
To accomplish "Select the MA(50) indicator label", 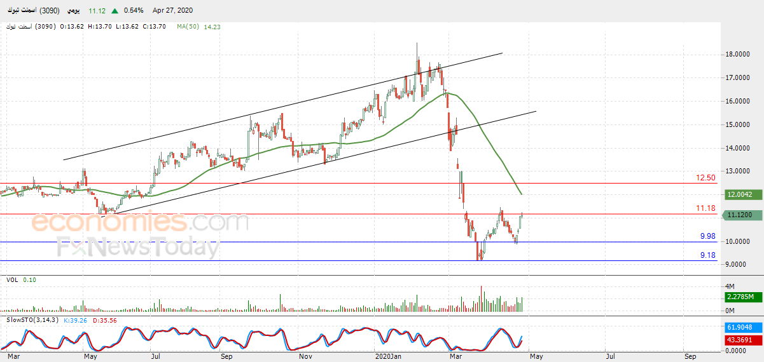I will [x=188, y=27].
